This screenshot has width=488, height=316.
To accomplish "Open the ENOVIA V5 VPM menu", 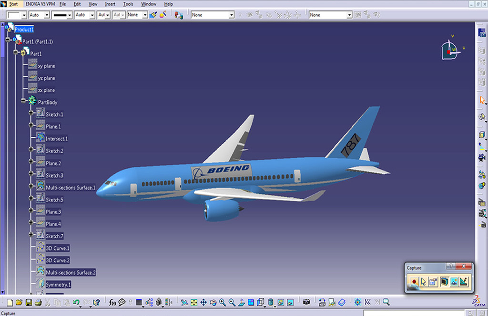I will pyautogui.click(x=40, y=4).
